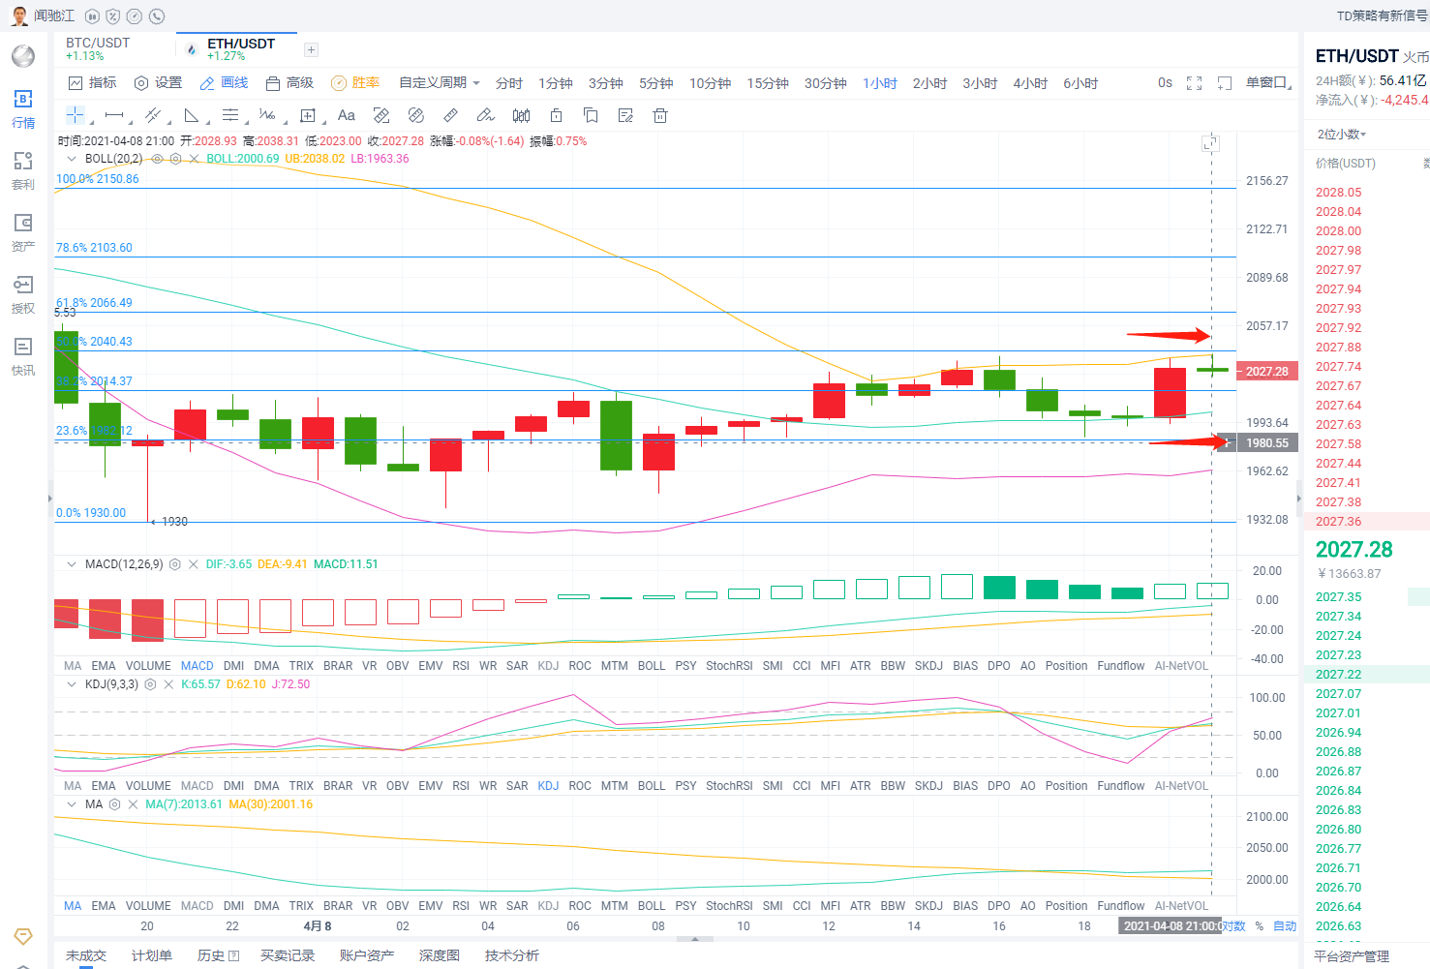
Task: Switch to the BTC/USDT tab
Action: pyautogui.click(x=98, y=48)
